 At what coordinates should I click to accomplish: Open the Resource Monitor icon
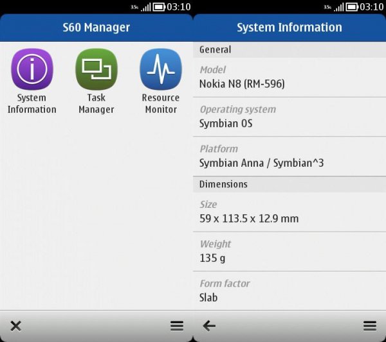161,69
